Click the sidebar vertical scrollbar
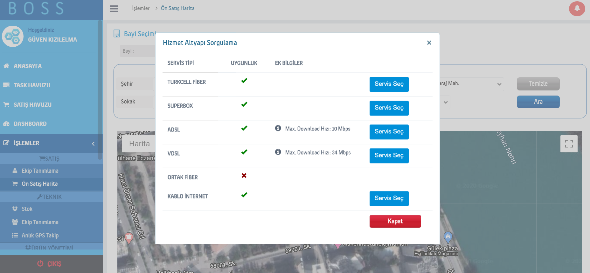The image size is (590, 273). point(100,90)
